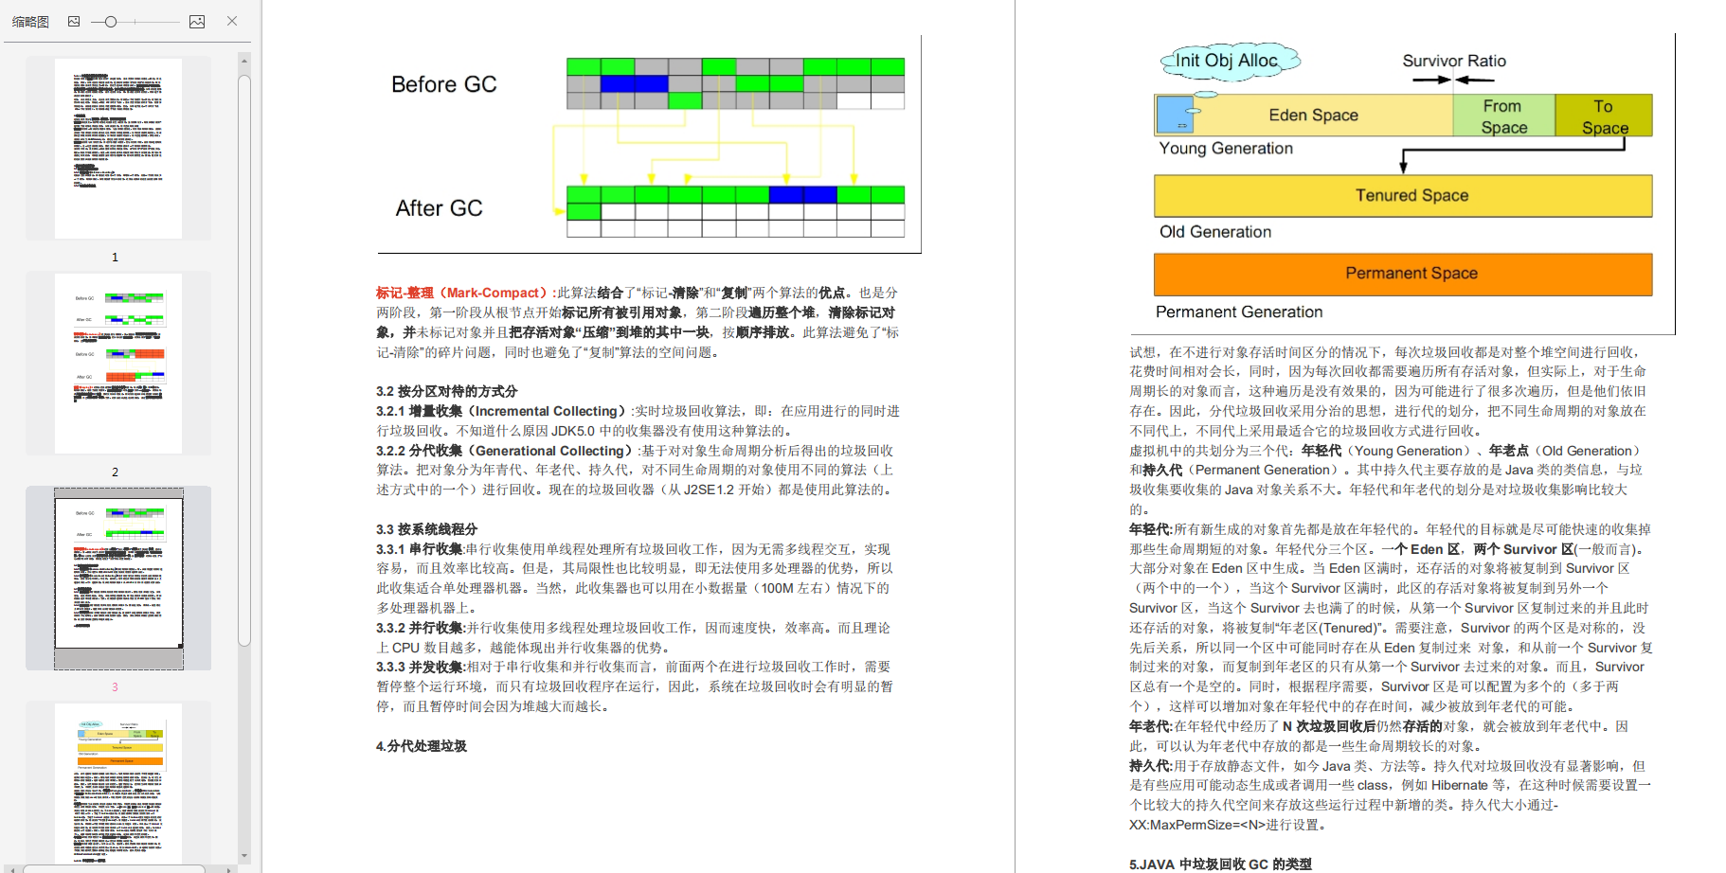Screen dimensions: 1726x873
Task: Open page 2 thumbnail
Action: coord(118,363)
